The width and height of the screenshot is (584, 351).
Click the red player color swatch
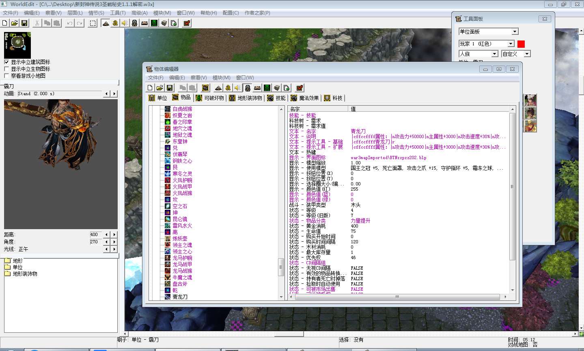(521, 44)
